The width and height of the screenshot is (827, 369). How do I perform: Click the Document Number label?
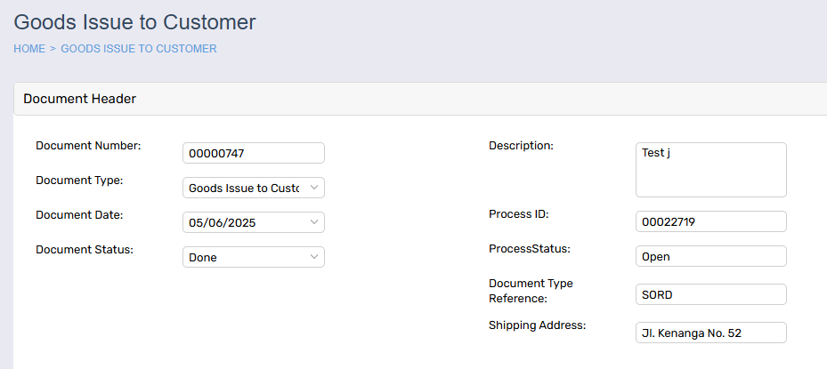pos(89,146)
